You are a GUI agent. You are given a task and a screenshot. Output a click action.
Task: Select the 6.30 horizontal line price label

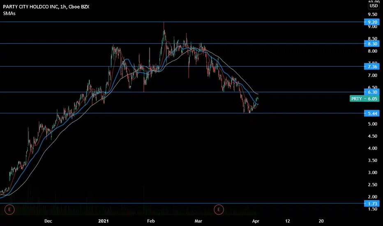pos(371,92)
